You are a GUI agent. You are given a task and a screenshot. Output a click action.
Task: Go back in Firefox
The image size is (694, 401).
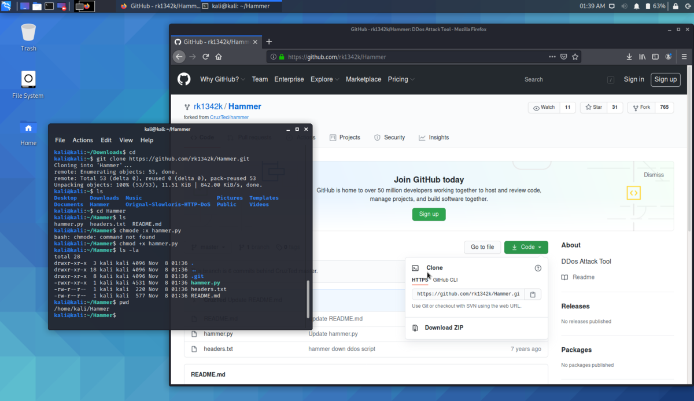pos(179,57)
